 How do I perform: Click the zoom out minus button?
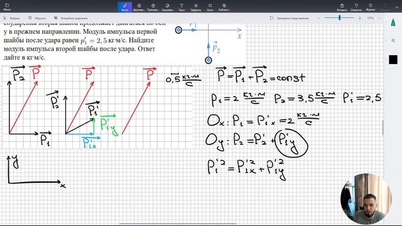click(318, 18)
